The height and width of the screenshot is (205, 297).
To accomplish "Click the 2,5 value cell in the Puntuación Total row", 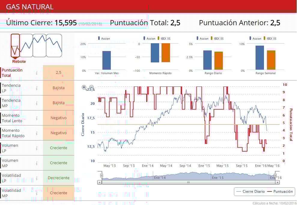I will [59, 73].
